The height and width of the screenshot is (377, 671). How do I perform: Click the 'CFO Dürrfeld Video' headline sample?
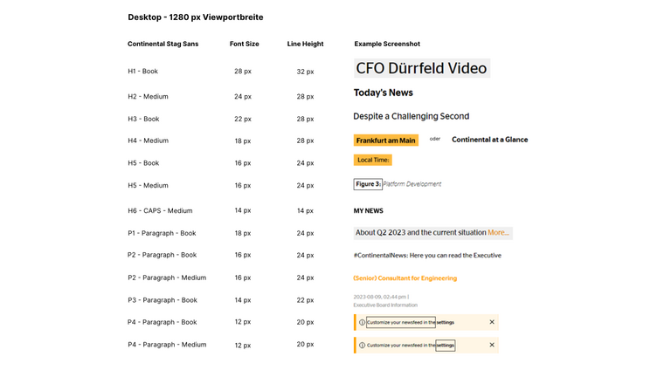coord(422,69)
